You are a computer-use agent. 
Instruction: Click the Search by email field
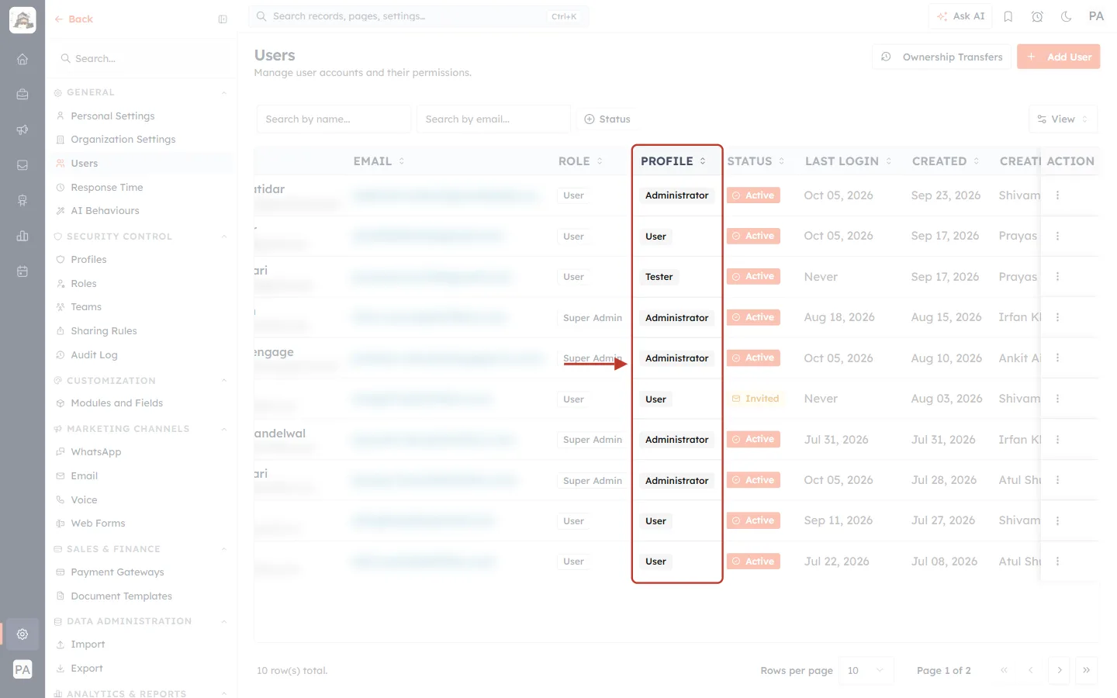tap(493, 119)
